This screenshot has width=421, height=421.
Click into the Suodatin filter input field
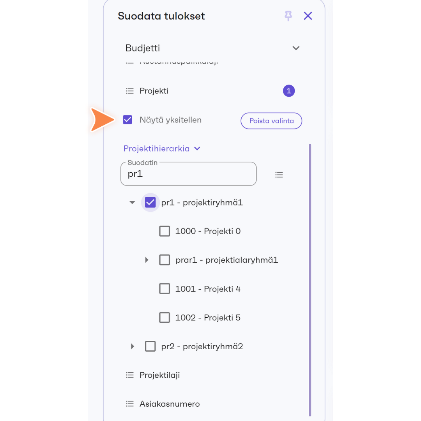pos(189,174)
